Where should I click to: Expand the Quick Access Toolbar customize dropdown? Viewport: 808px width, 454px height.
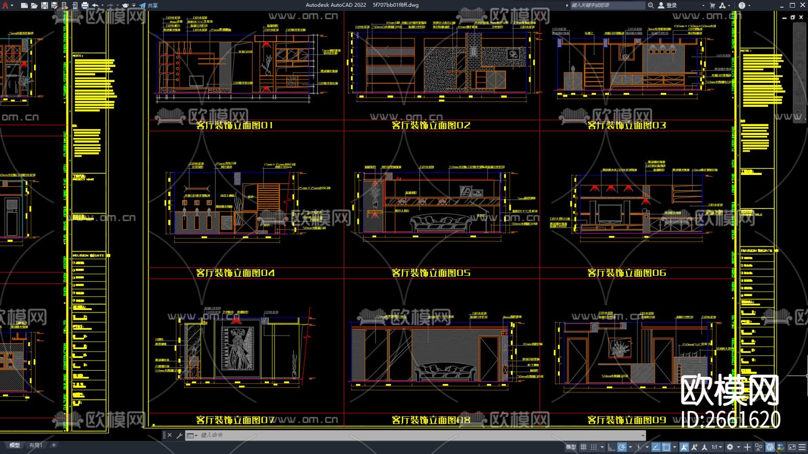pos(134,5)
